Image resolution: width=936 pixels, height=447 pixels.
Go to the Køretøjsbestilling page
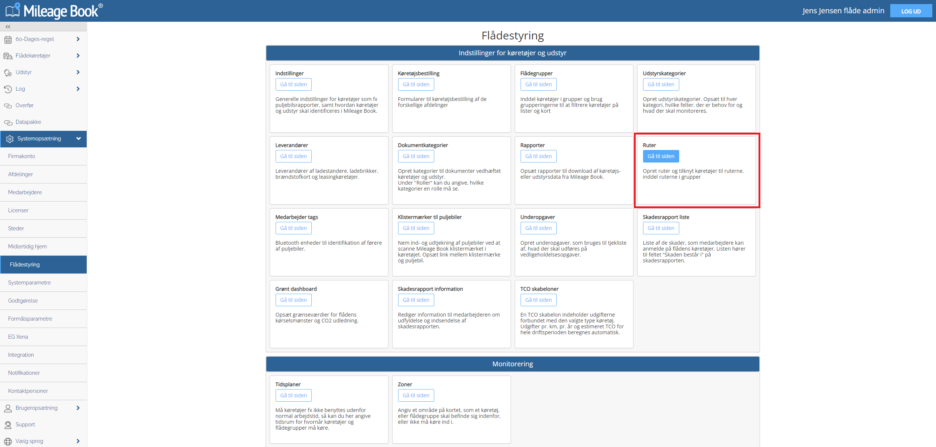(416, 84)
